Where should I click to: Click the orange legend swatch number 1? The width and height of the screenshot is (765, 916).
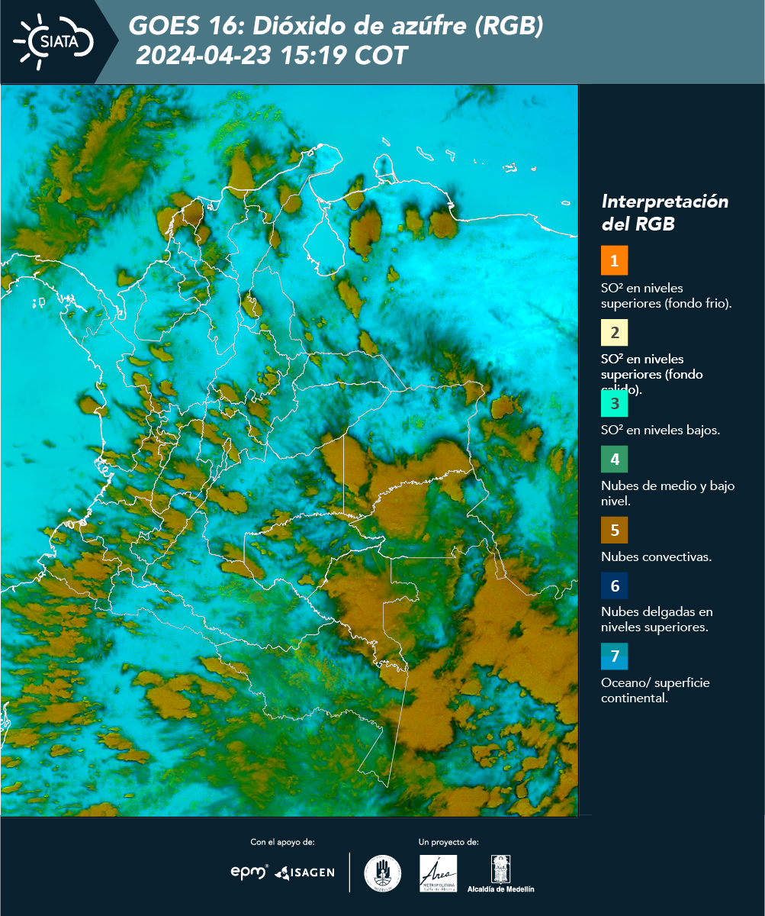click(614, 260)
